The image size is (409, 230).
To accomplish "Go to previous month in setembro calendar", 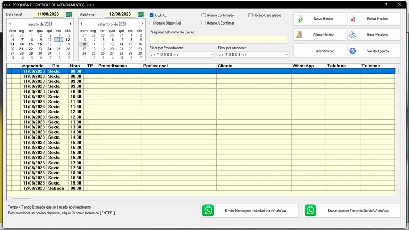I will [82, 24].
